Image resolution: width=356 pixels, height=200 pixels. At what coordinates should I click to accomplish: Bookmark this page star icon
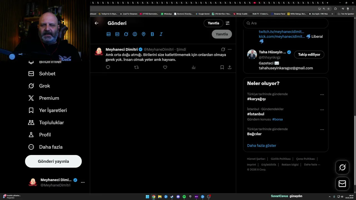[x=328, y=9]
